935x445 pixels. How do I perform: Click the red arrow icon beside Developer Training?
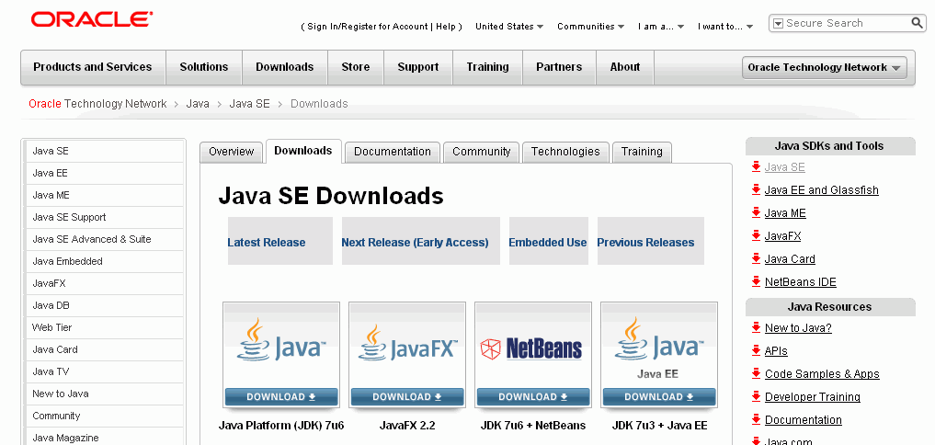coord(756,396)
